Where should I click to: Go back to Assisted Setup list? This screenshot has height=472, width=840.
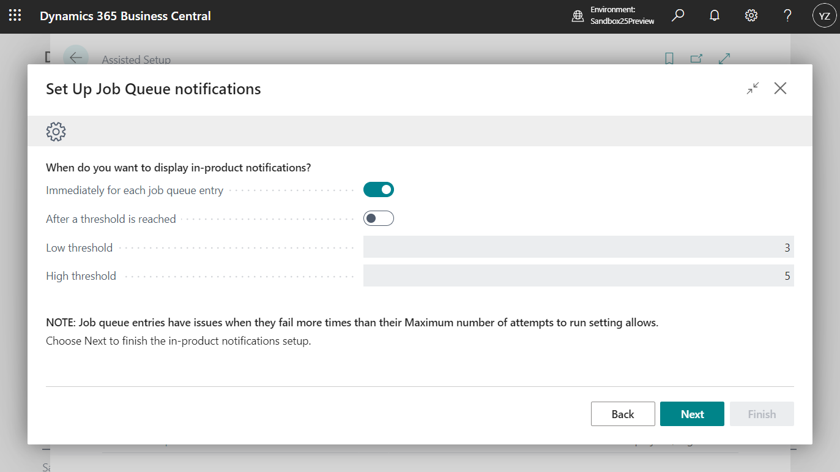click(75, 57)
